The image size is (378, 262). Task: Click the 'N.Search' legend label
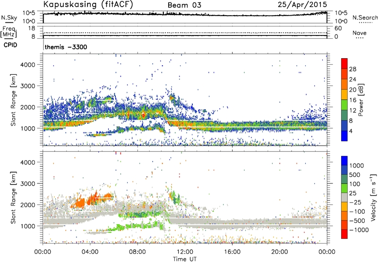coord(365,17)
